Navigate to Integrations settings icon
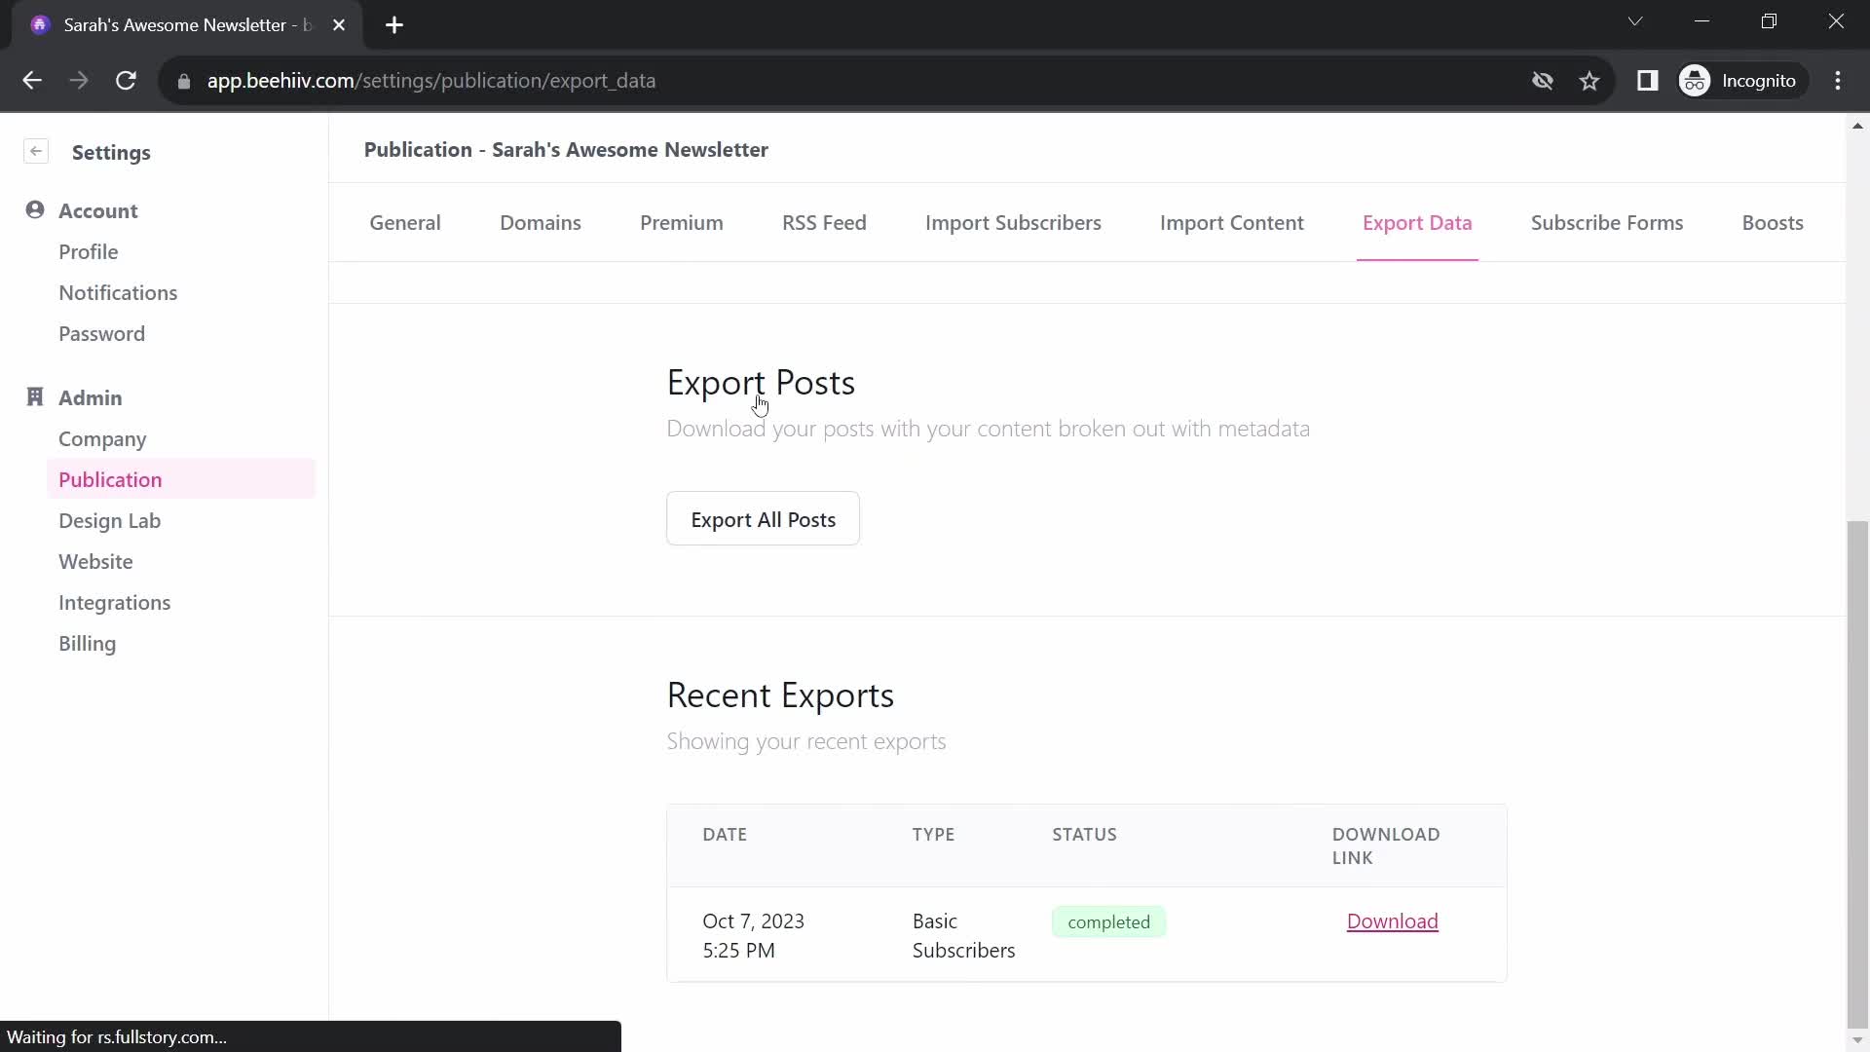Viewport: 1870px width, 1052px height. tap(114, 601)
